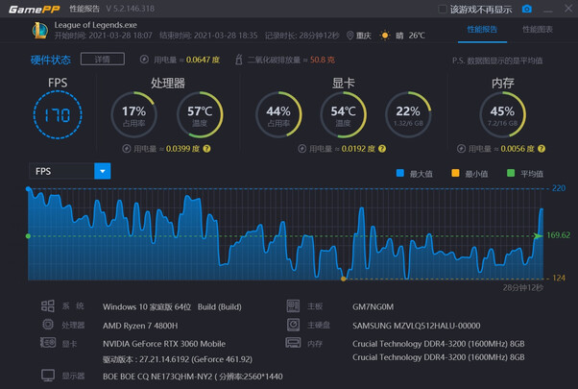Click the green arrow at 169.62 average line

(538, 236)
